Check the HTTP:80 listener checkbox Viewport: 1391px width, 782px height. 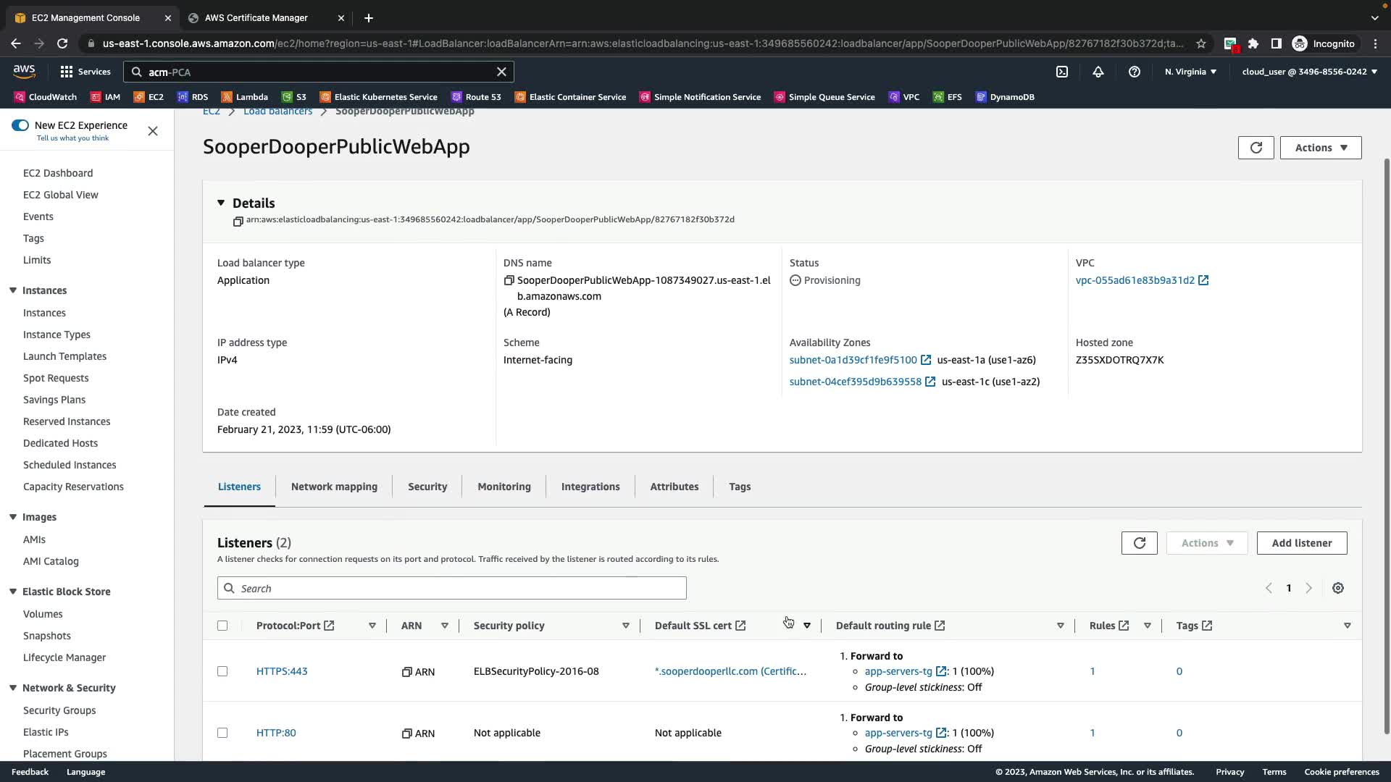222,733
